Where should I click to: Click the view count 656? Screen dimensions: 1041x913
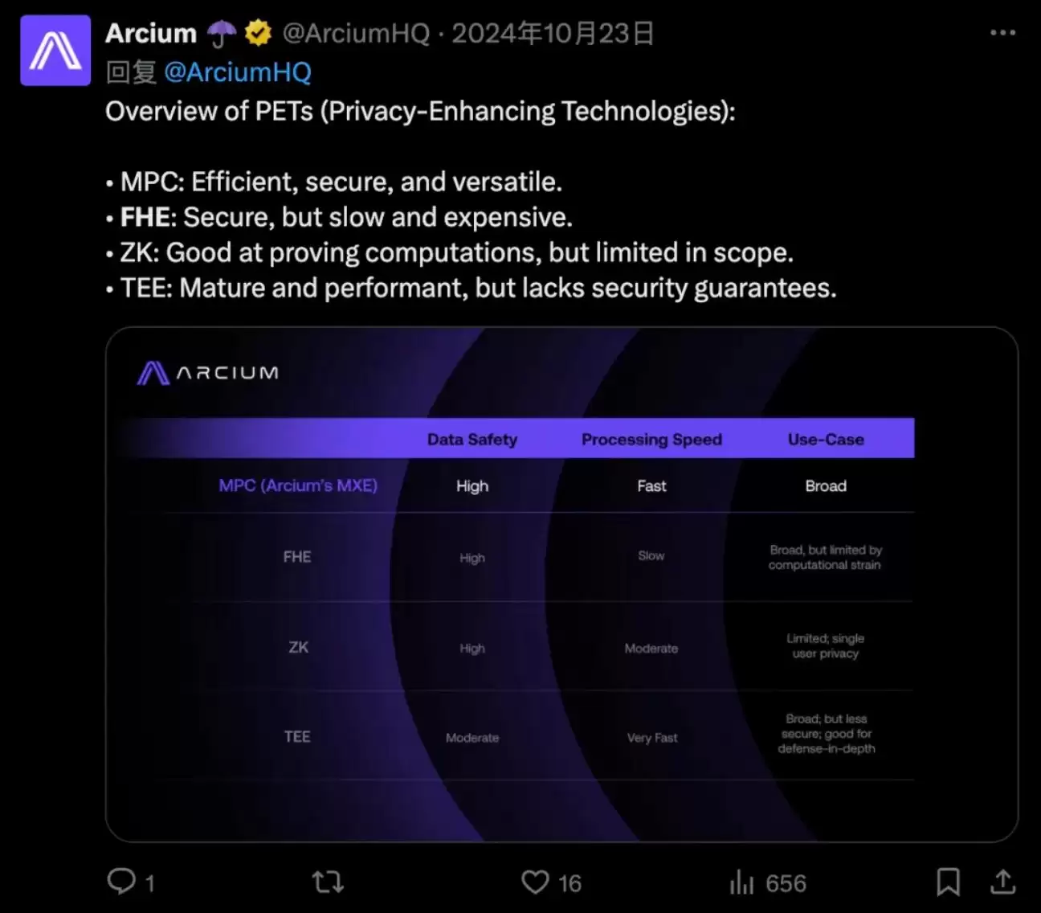(x=786, y=884)
